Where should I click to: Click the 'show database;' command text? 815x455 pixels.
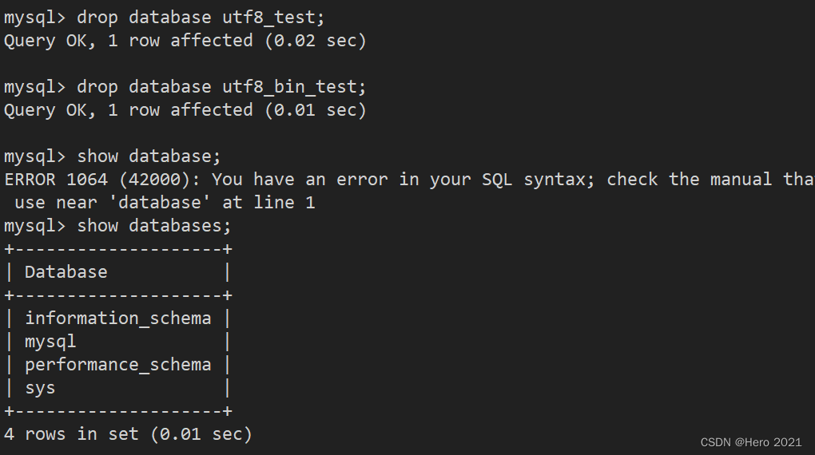tap(149, 156)
